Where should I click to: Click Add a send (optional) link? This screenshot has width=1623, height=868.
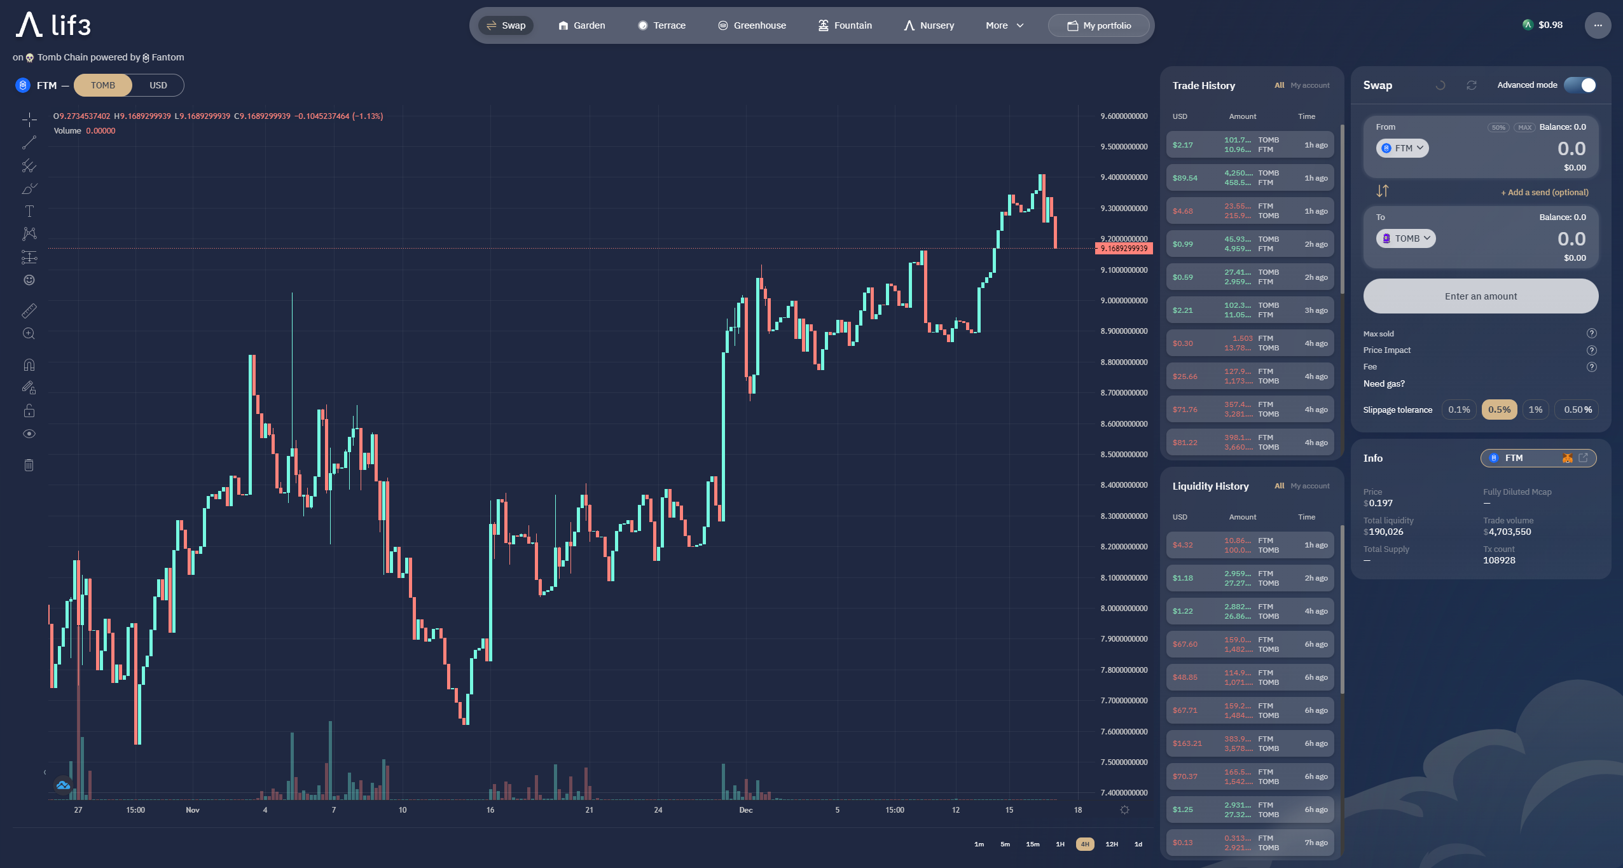(1545, 192)
